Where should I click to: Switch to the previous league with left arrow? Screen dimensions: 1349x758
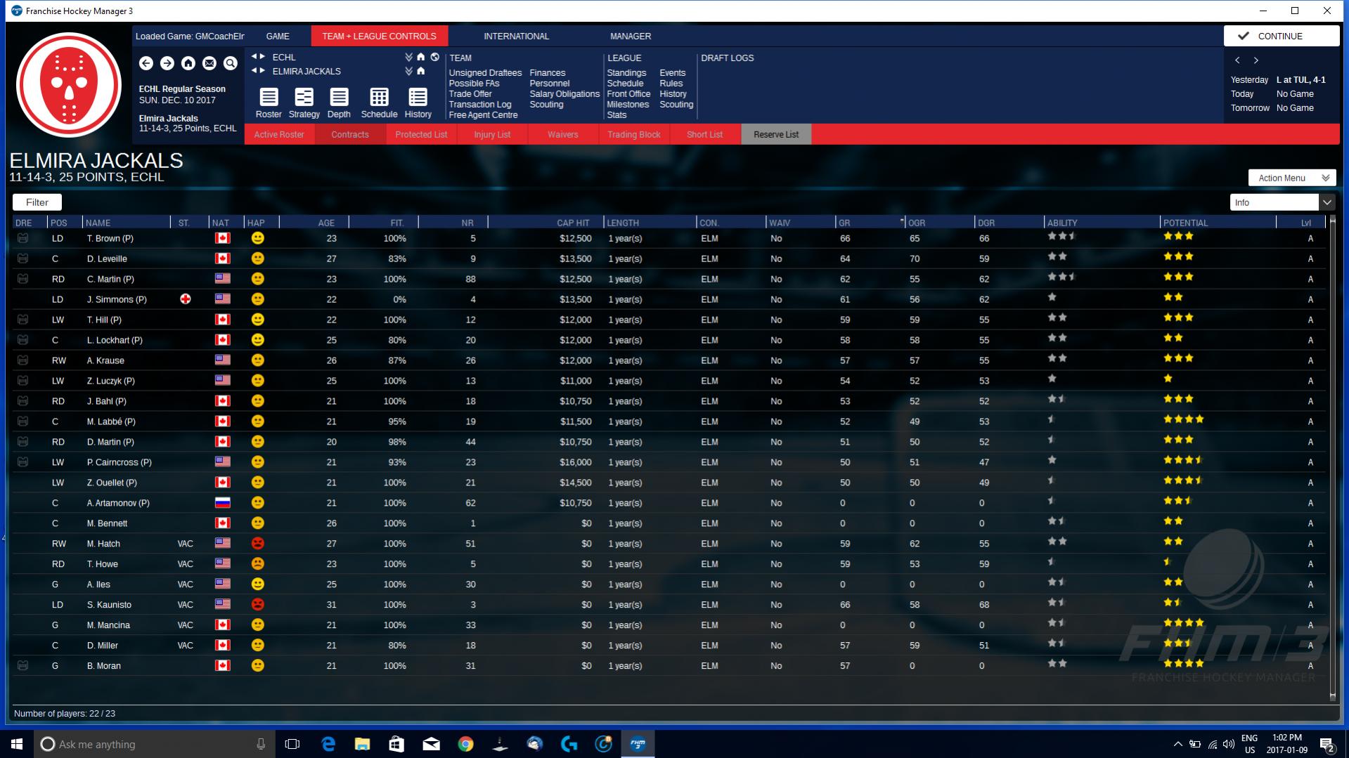click(254, 57)
